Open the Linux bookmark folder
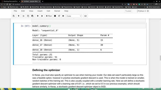 [84, 7]
